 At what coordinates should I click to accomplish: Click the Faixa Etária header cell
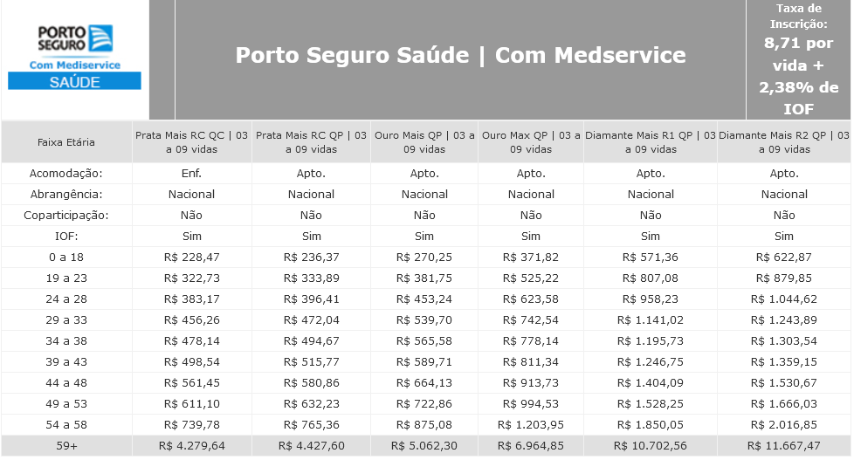tap(66, 142)
